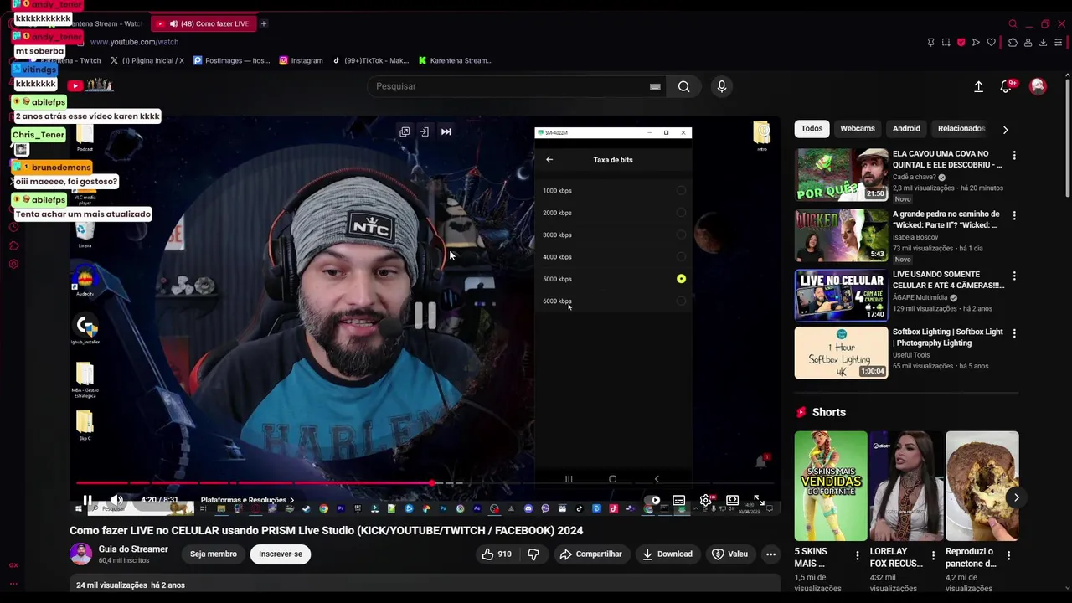Open the browser downloads icon
The width and height of the screenshot is (1072, 603).
click(1044, 42)
